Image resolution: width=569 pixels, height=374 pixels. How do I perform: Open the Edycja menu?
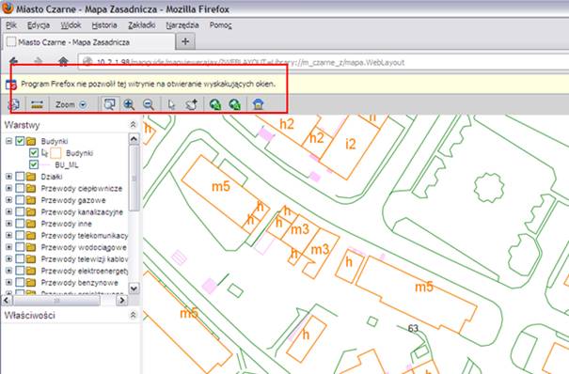39,25
